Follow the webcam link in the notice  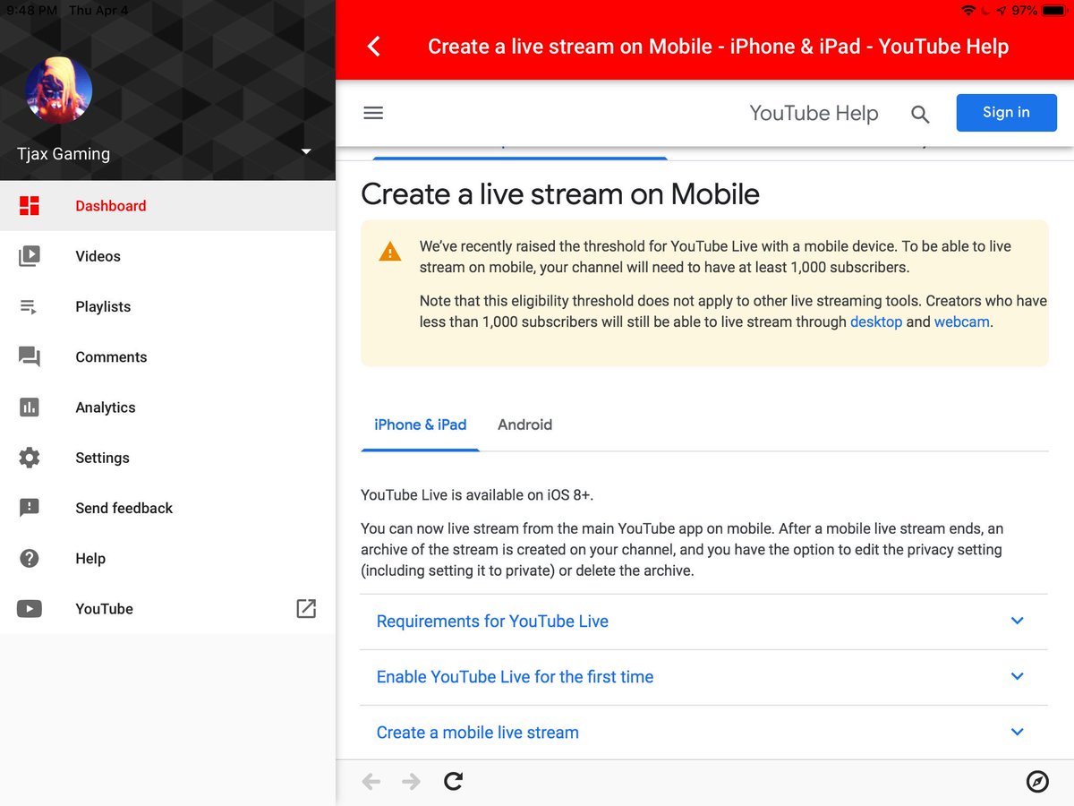962,322
